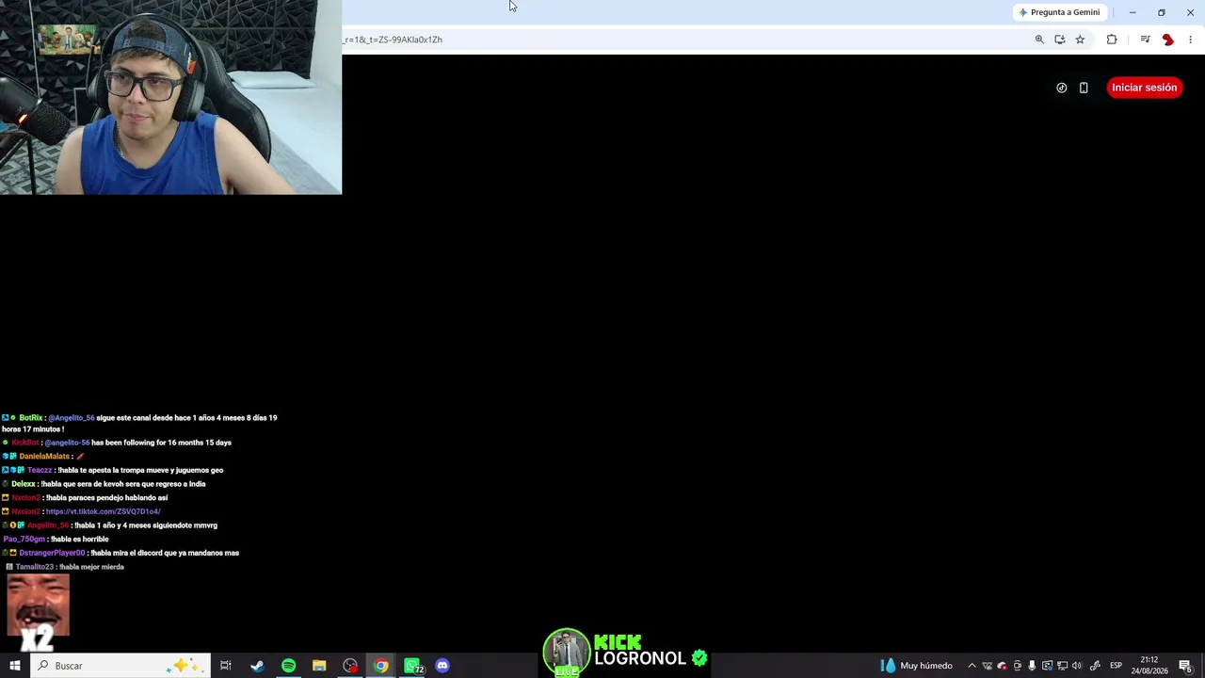1205x678 pixels.
Task: Click the TikTok logo circle icon beside Iniciar sesión
Action: (1062, 88)
